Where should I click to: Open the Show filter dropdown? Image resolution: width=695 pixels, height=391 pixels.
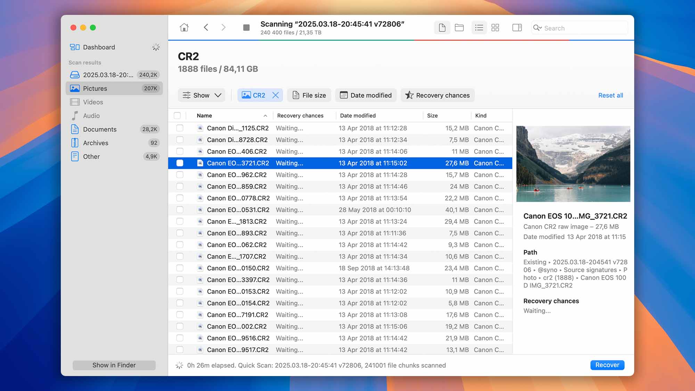202,95
